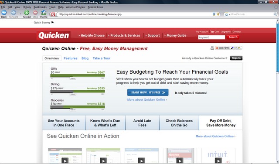Play the Intuit video thumbnail
Viewport: 279px width, 164px height.
point(218,161)
